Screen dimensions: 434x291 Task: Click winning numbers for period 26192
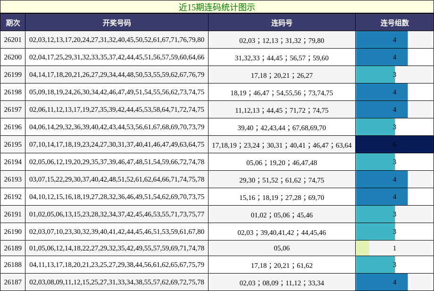click(x=117, y=197)
